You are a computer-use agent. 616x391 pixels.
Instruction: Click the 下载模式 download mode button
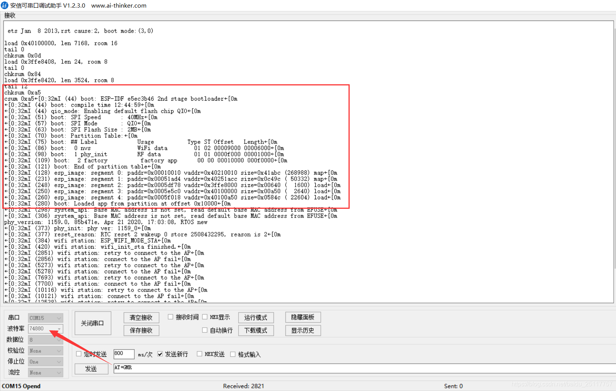pyautogui.click(x=256, y=331)
